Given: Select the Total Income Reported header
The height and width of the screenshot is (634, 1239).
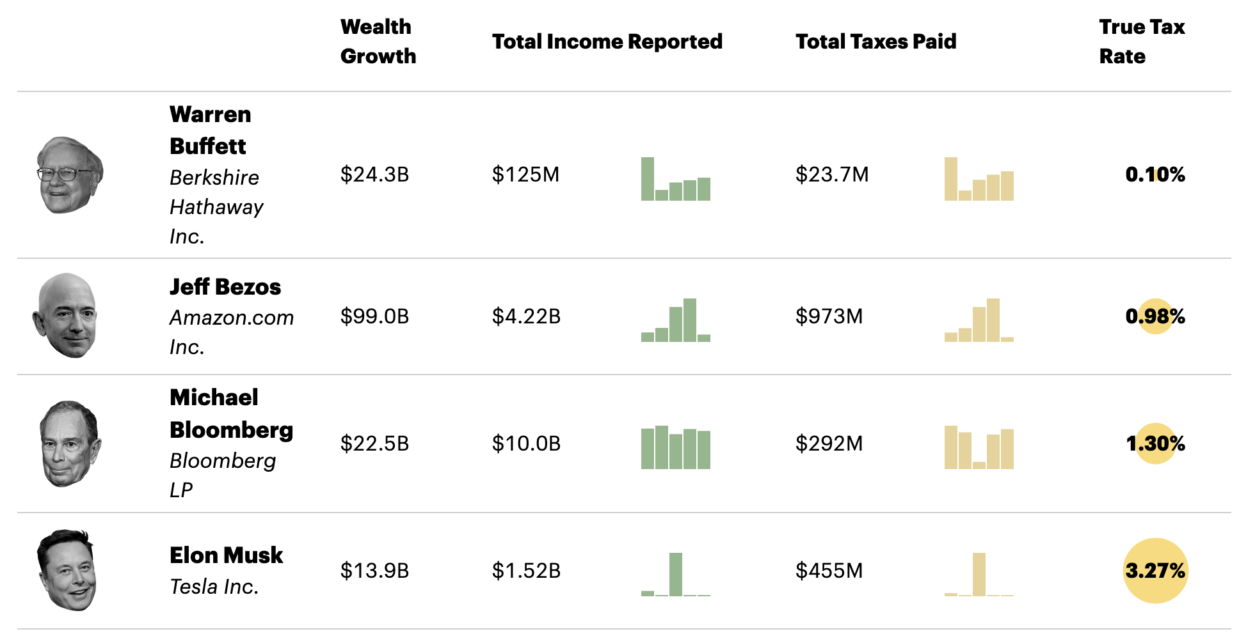Looking at the screenshot, I should 607,42.
